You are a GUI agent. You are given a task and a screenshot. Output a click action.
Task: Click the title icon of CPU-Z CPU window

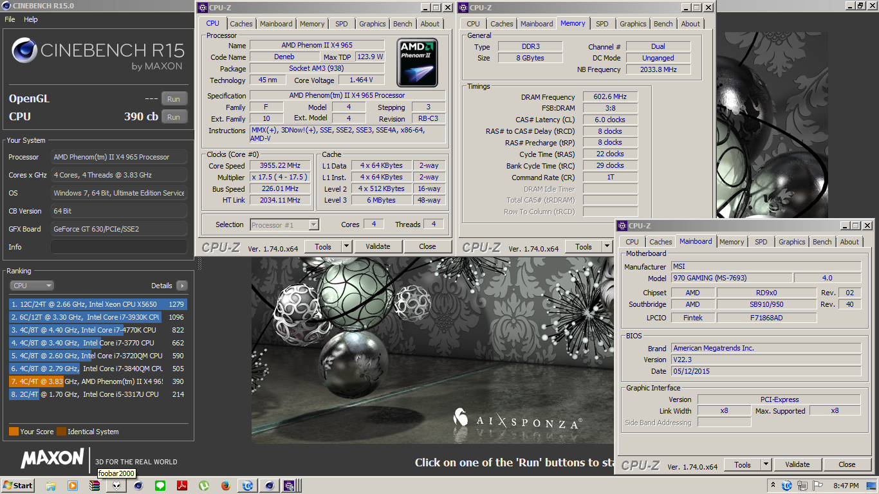(203, 8)
